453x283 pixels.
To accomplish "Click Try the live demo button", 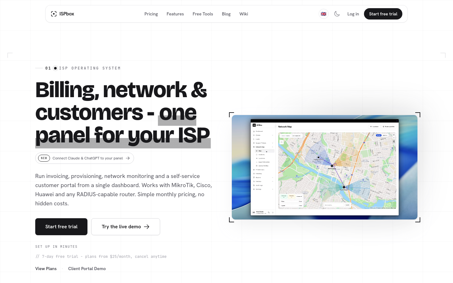I will click(126, 227).
